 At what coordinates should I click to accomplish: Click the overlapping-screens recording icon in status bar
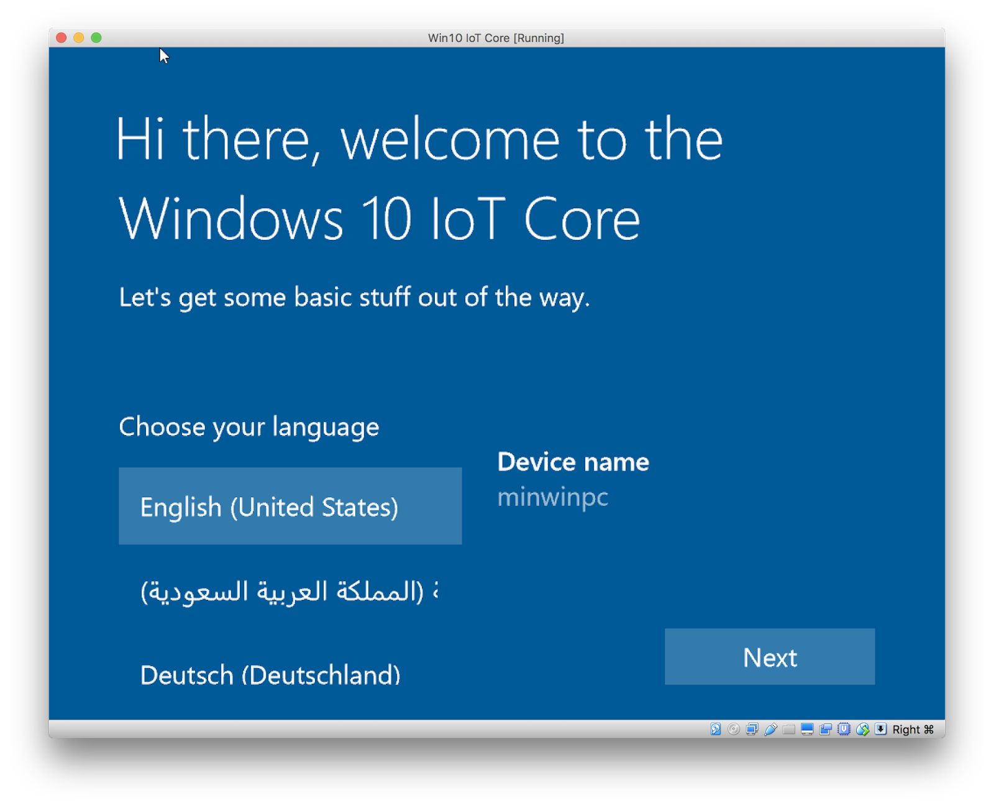[826, 729]
